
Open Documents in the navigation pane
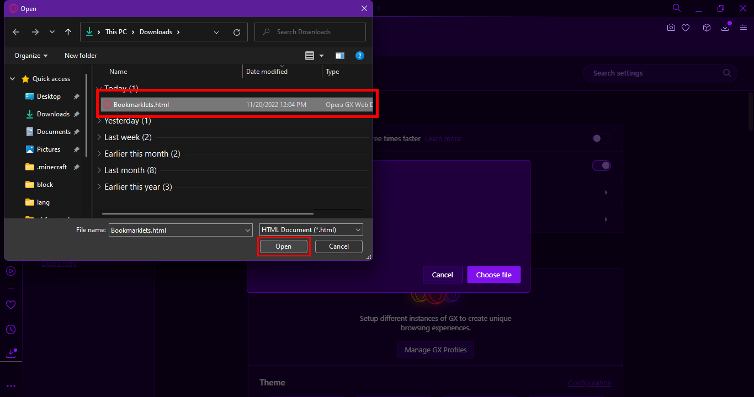pyautogui.click(x=48, y=132)
